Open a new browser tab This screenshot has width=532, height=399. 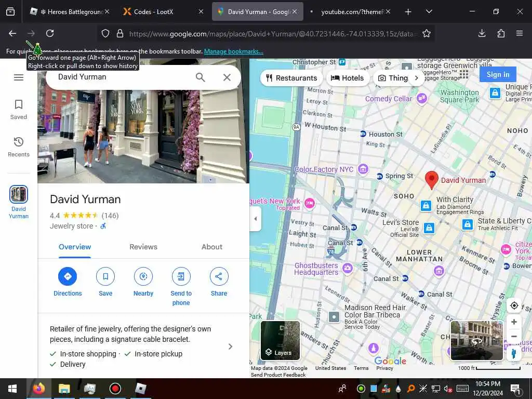(x=408, y=11)
